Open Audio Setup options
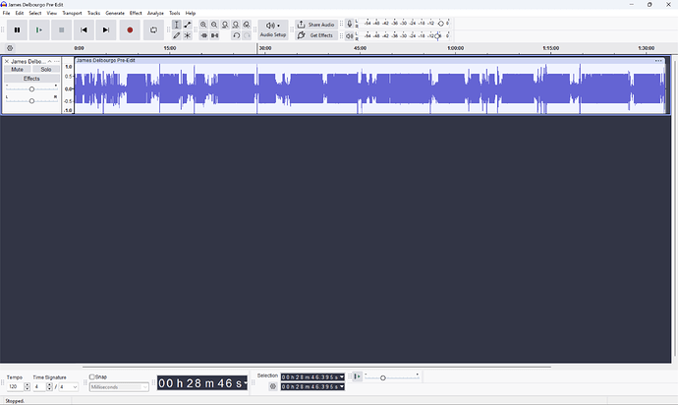 tap(272, 29)
